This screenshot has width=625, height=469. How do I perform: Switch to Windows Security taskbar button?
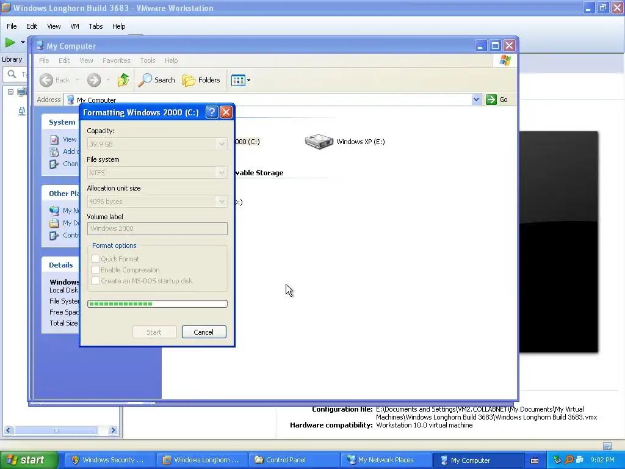pos(110,460)
